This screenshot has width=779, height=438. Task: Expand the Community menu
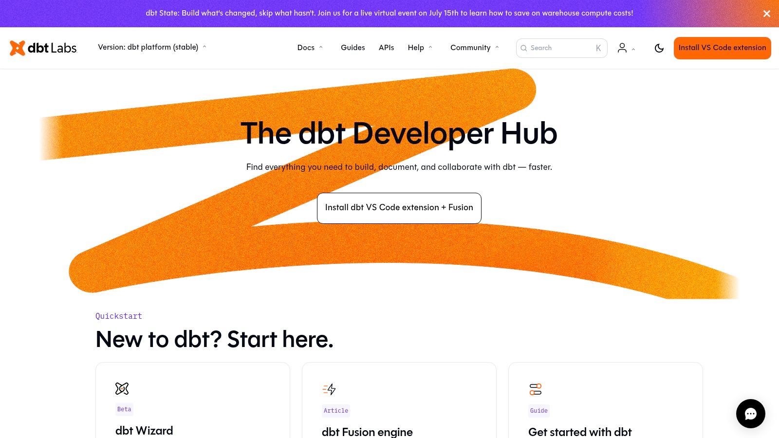click(x=475, y=48)
